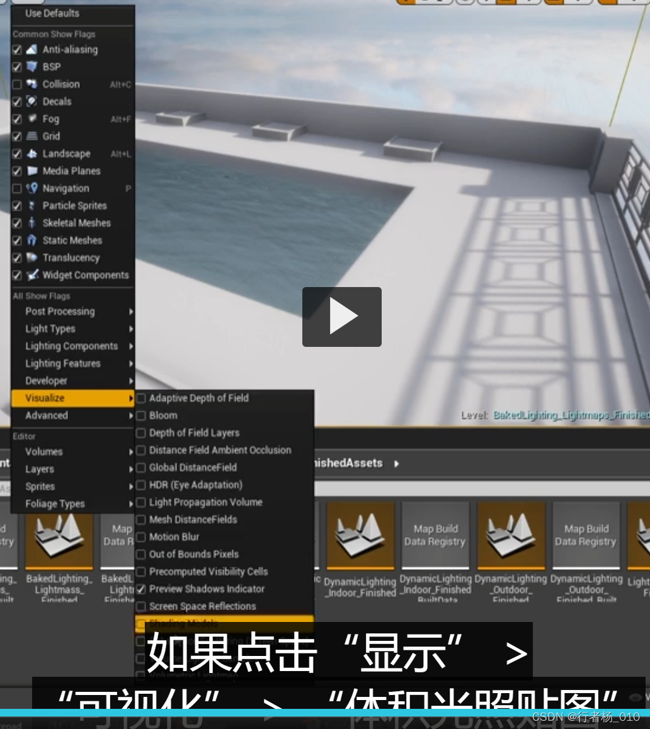Play the video with center play button
Image resolution: width=650 pixels, height=729 pixels.
pos(342,317)
